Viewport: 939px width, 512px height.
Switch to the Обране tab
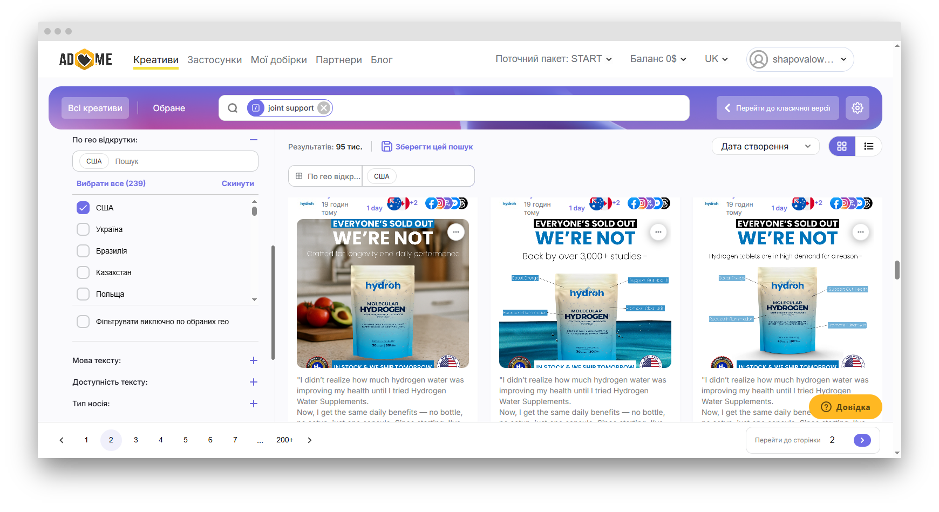click(169, 108)
